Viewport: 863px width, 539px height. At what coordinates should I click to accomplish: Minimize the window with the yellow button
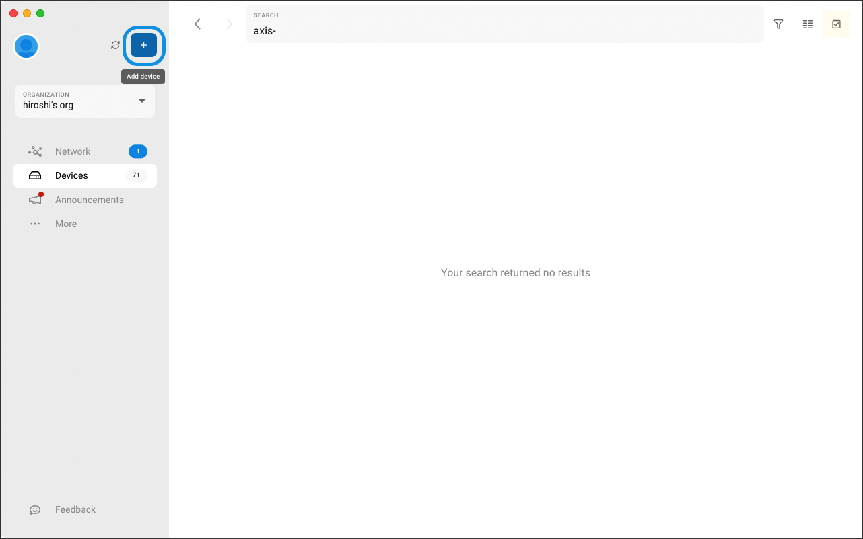(x=27, y=13)
